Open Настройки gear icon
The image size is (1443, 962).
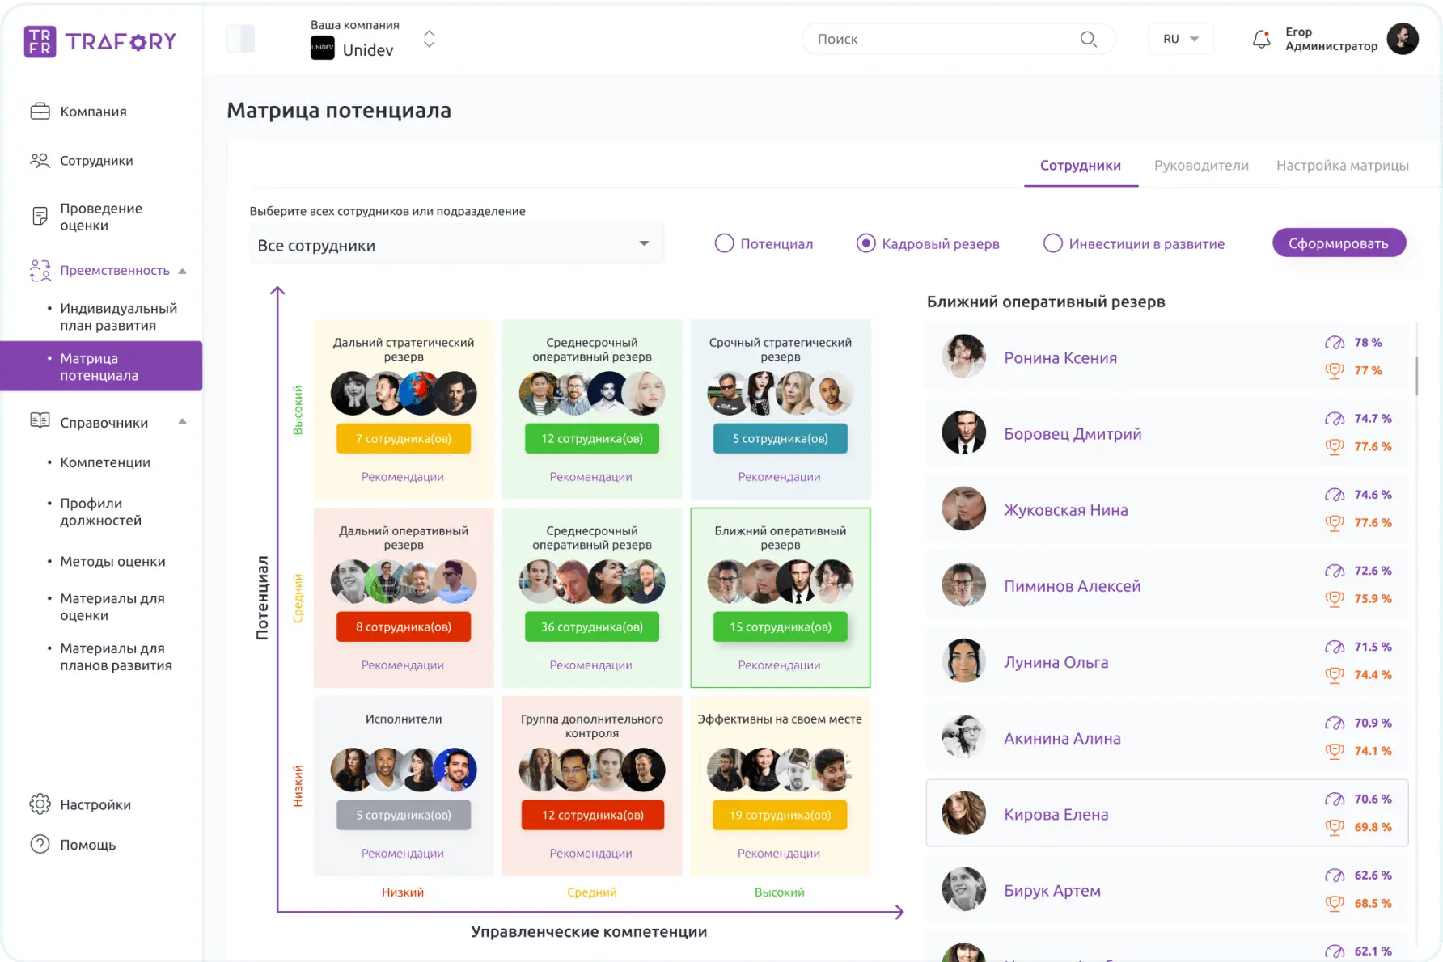coord(40,804)
